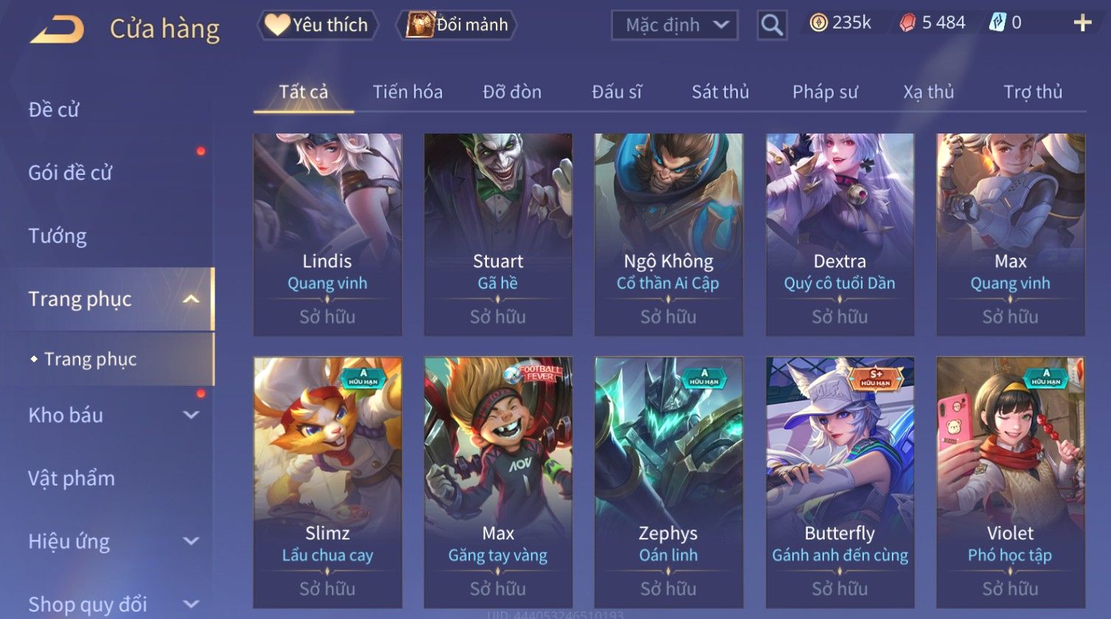This screenshot has width=1111, height=619.
Task: Switch to the Pháp sư tab
Action: [x=825, y=91]
